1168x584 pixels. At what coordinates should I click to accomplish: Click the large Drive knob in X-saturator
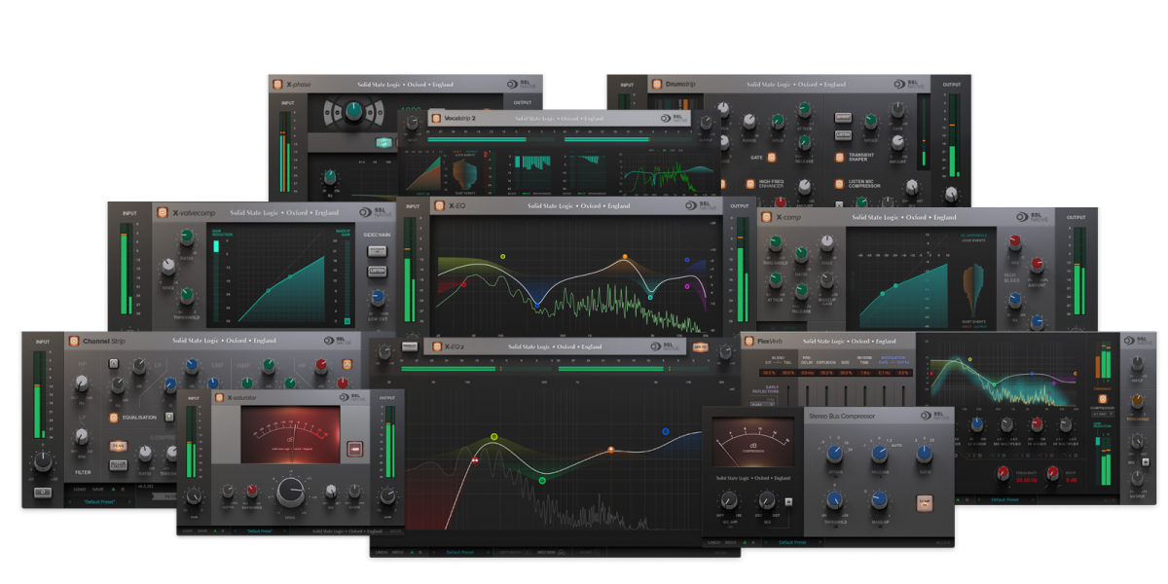[x=290, y=493]
